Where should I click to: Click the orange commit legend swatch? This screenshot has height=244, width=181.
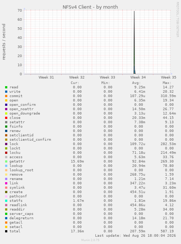(6, 96)
